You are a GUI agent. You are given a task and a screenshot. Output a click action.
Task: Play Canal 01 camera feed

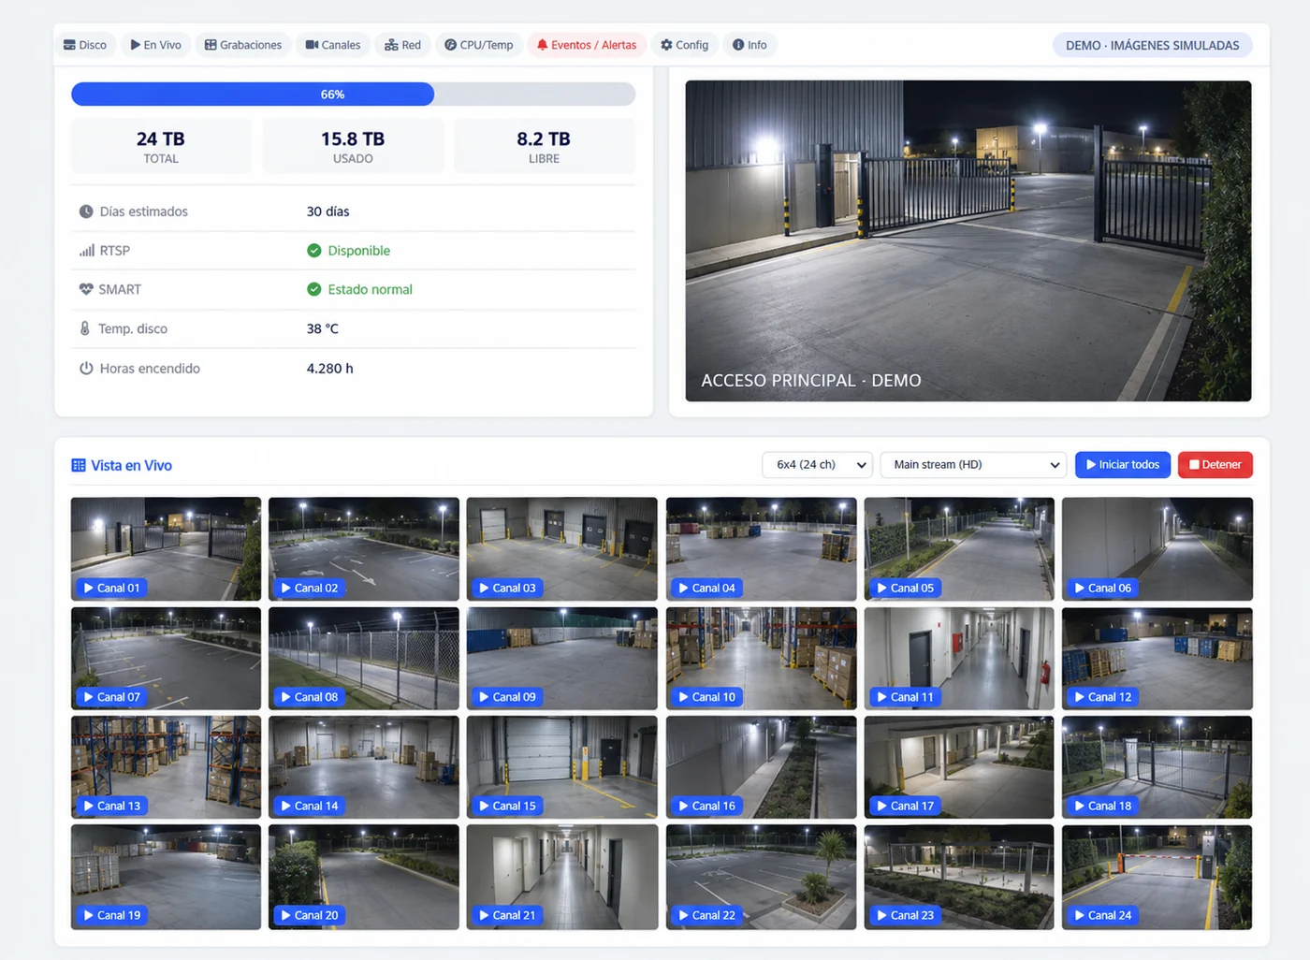(111, 588)
